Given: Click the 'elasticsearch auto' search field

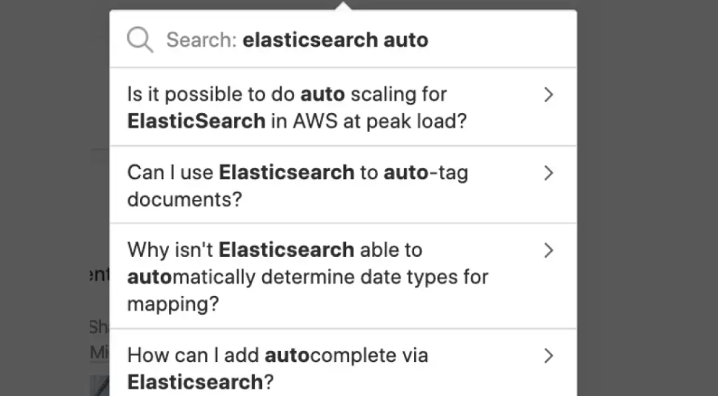Looking at the screenshot, I should 343,39.
